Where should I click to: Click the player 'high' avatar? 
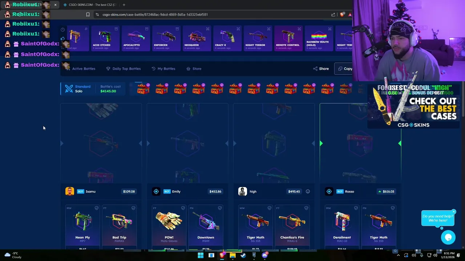(x=243, y=191)
